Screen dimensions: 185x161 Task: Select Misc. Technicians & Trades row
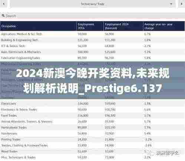tap(92, 157)
